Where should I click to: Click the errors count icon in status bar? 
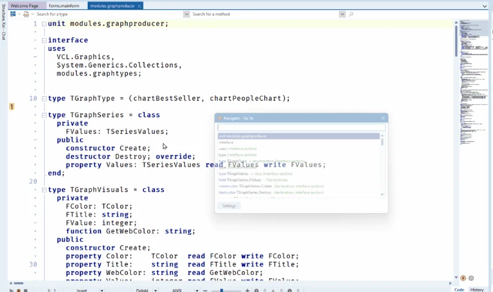257,290
